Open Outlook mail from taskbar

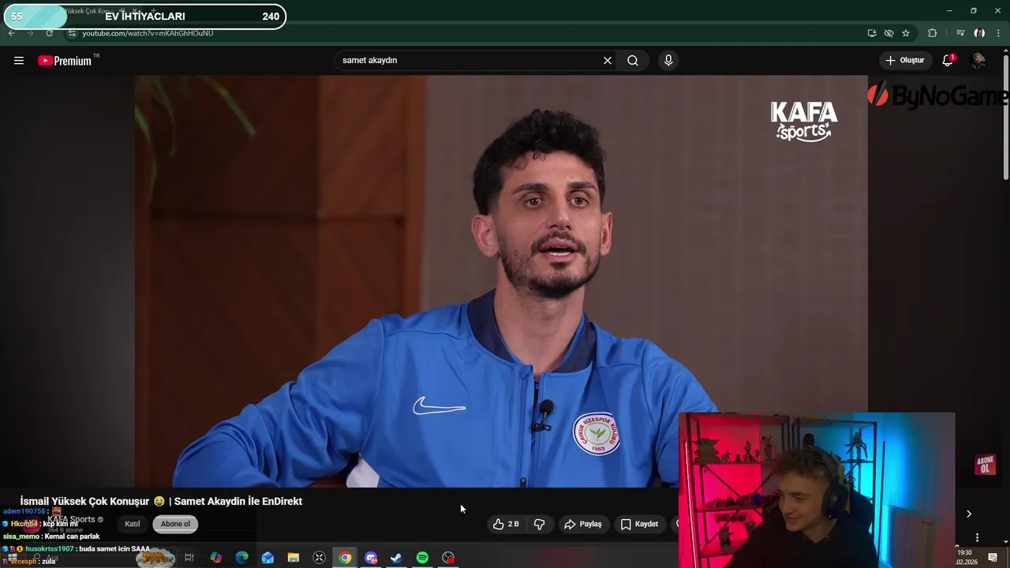pos(267,558)
